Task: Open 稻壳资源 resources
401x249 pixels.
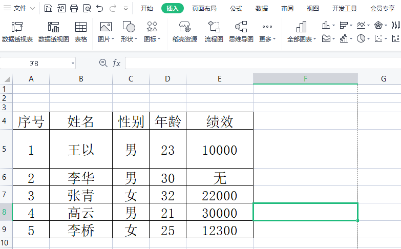Action: [185, 32]
